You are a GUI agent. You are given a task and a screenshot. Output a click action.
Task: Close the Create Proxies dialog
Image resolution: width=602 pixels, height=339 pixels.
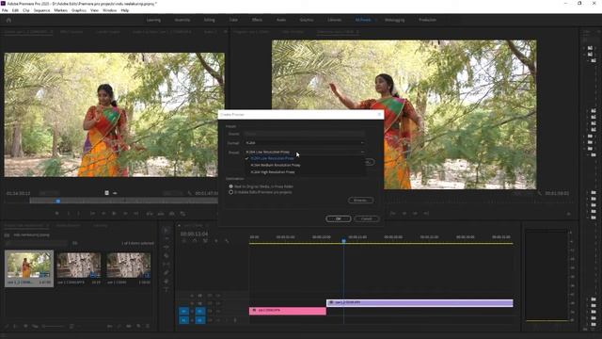coord(379,115)
